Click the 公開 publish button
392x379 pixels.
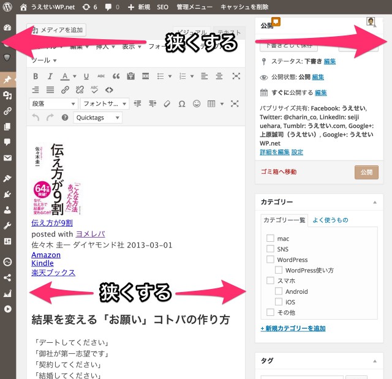pyautogui.click(x=366, y=172)
